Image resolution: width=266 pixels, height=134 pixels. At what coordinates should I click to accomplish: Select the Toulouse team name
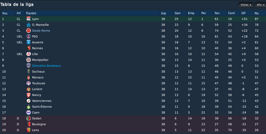coord(38,83)
